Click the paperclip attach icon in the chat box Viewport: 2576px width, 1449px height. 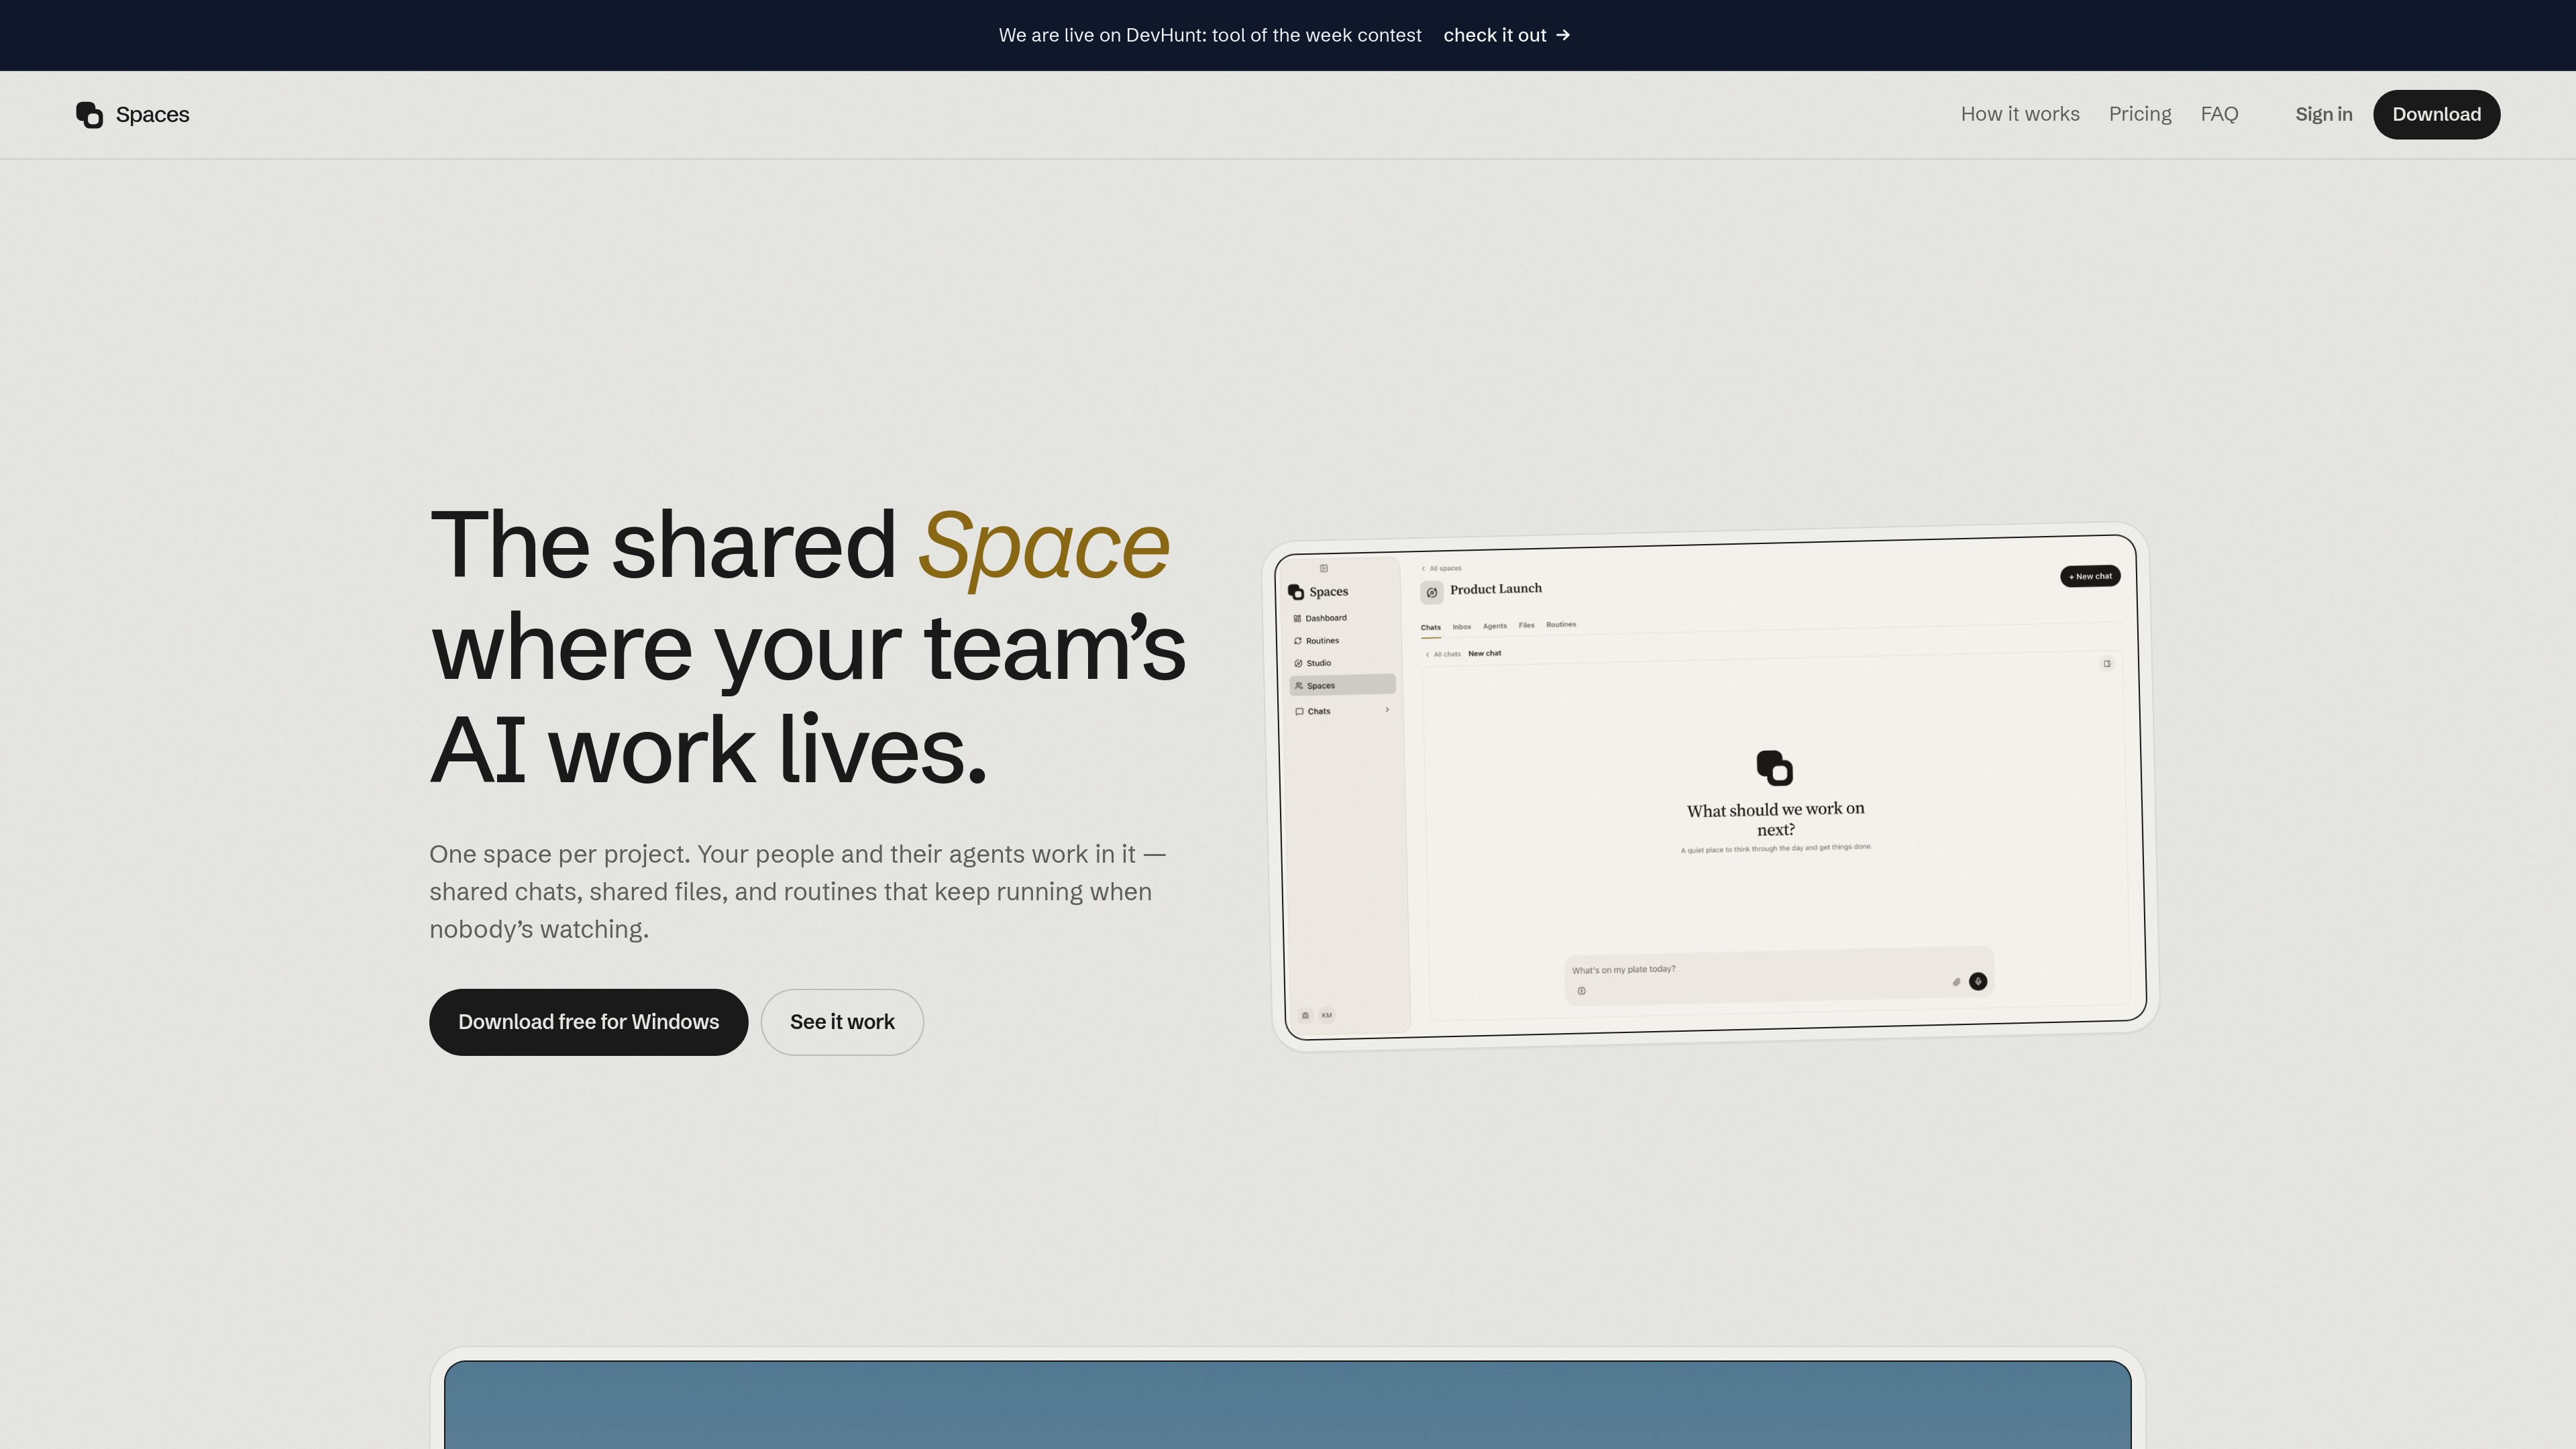pos(1956,982)
